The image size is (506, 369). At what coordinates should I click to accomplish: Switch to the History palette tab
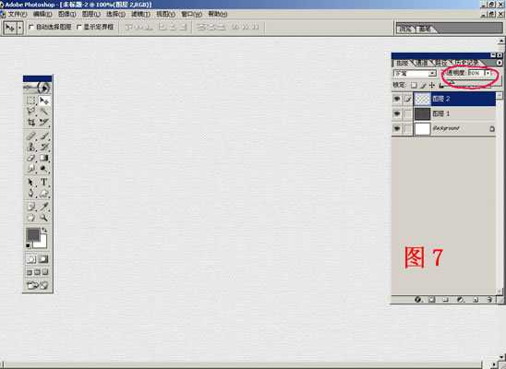466,63
